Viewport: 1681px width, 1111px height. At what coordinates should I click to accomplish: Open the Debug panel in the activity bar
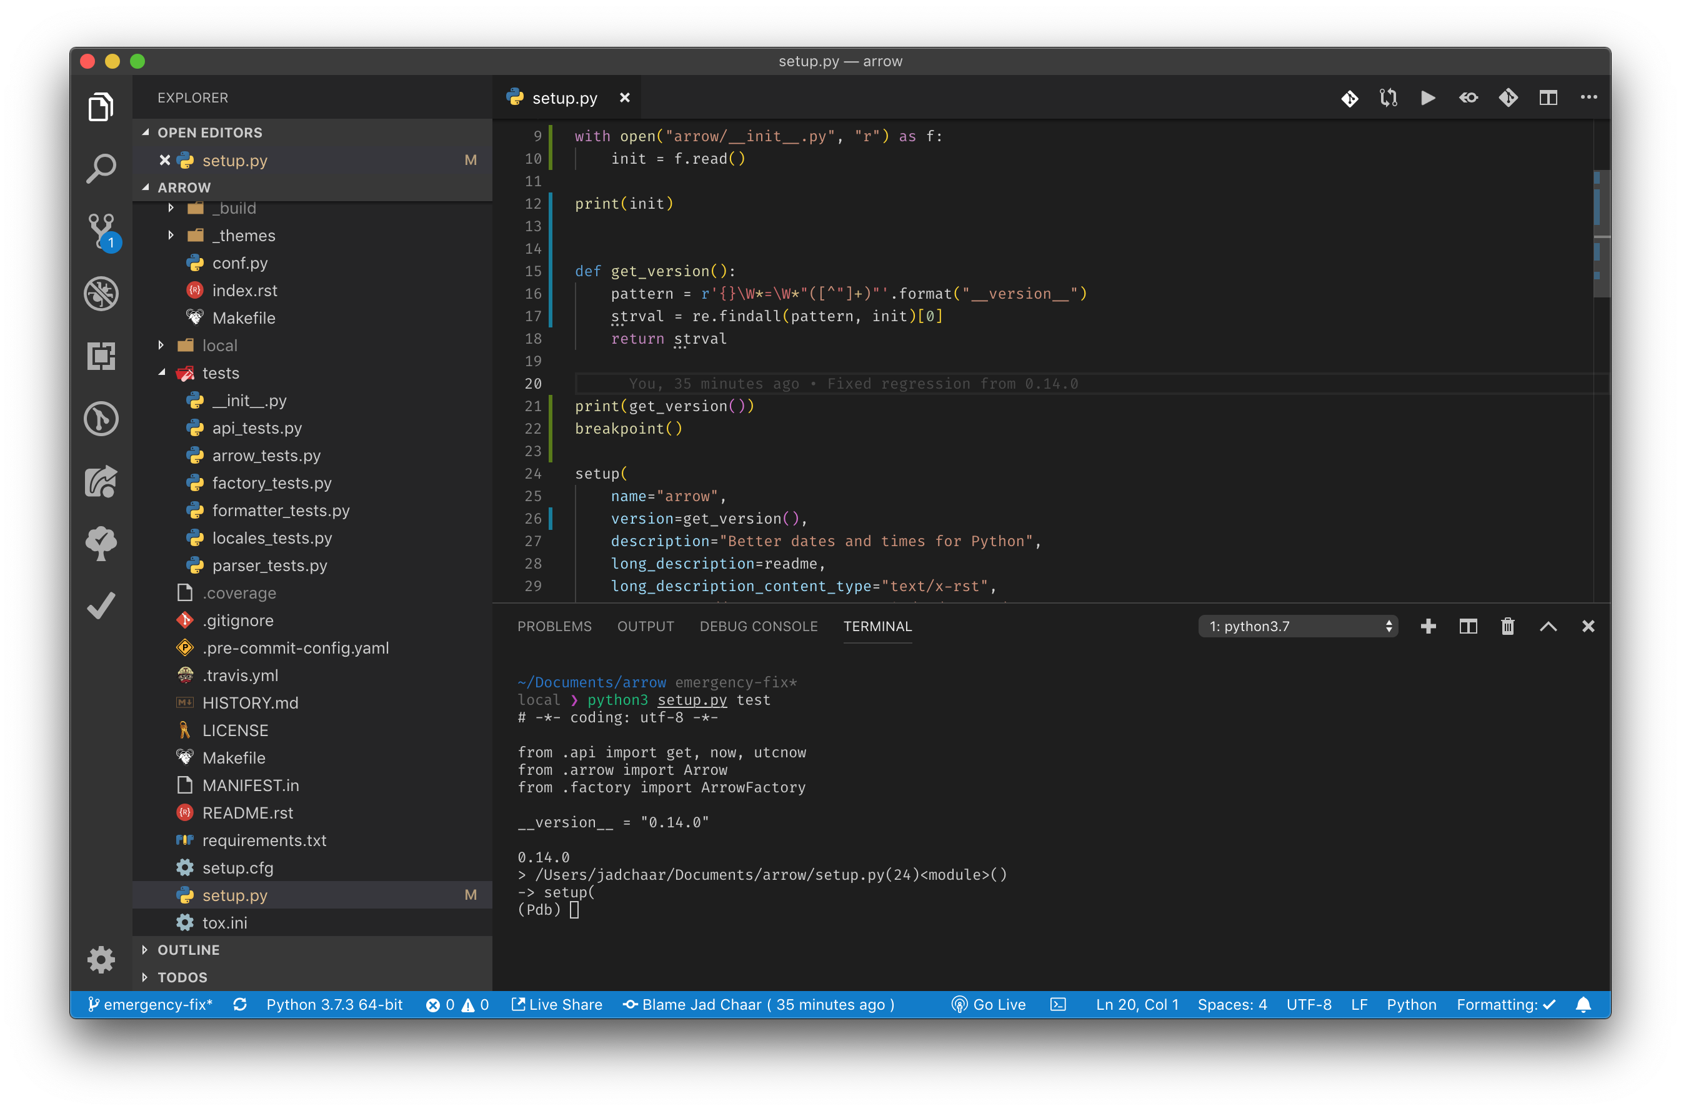101,293
